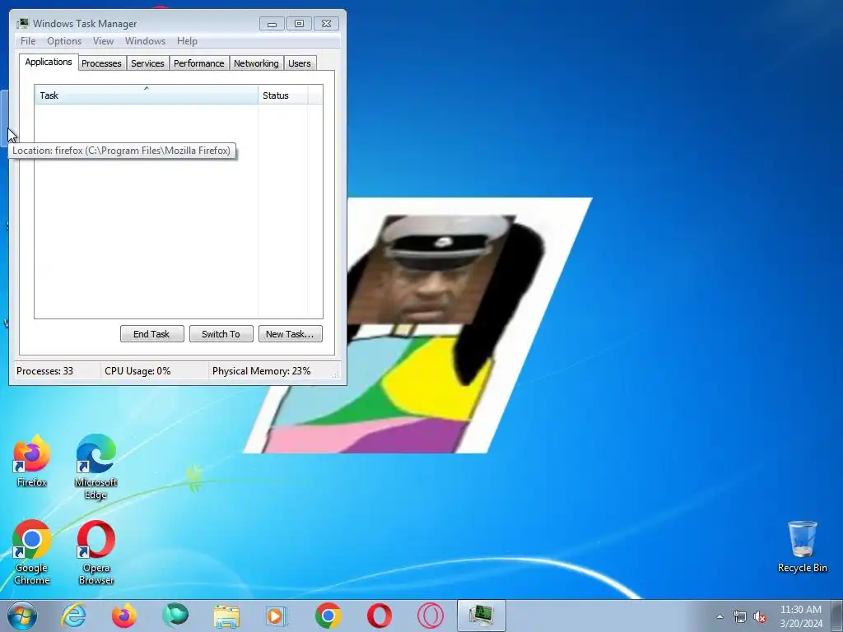The width and height of the screenshot is (843, 632).
Task: Launch the Google Chrome desktop shortcut
Action: tap(32, 552)
